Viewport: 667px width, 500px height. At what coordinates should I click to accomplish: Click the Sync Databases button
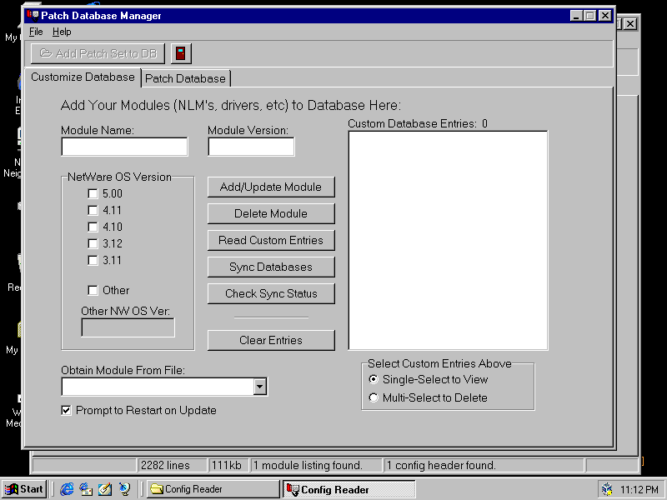coord(271,267)
